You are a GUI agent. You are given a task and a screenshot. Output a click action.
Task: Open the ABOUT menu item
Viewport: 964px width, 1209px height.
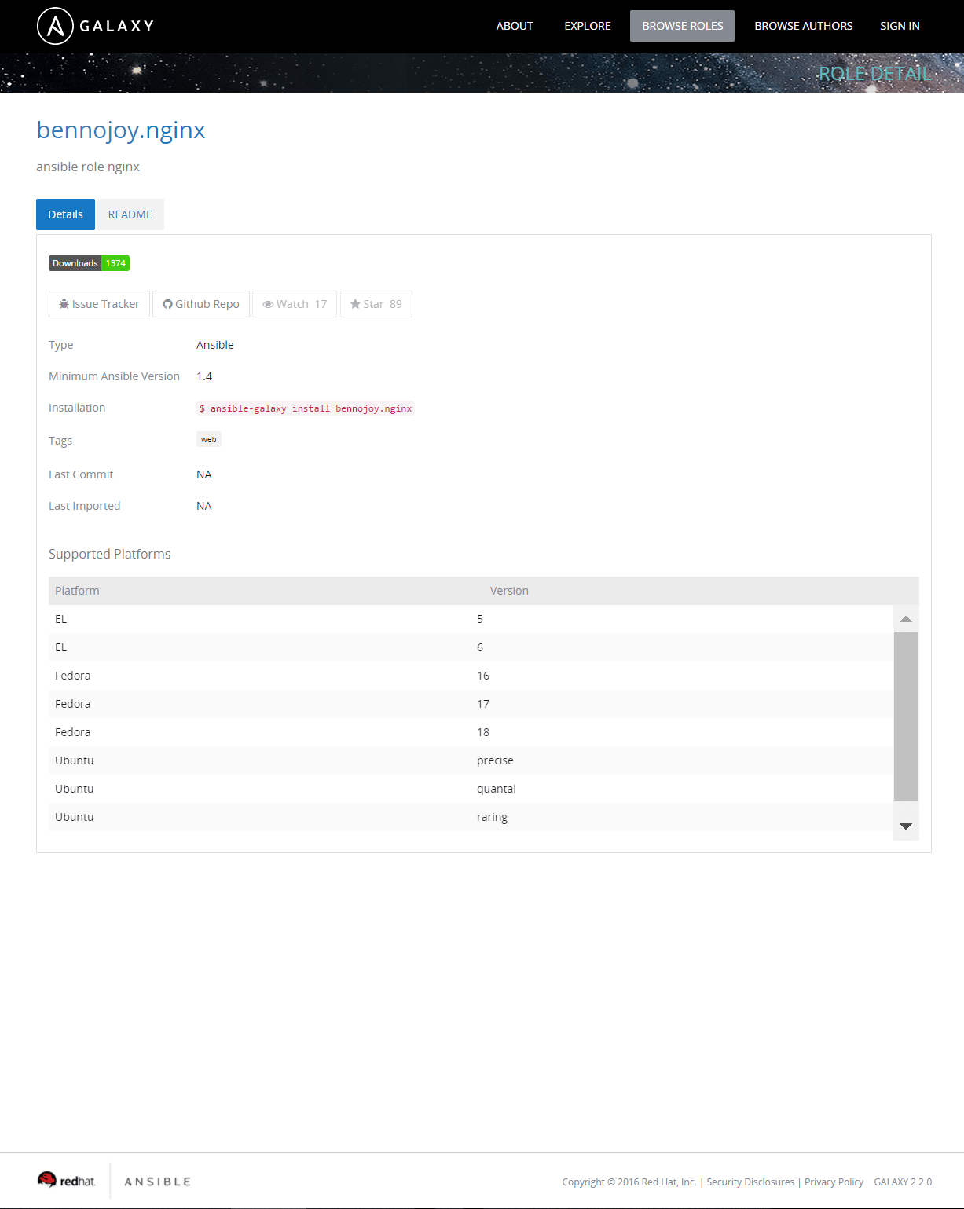(515, 26)
